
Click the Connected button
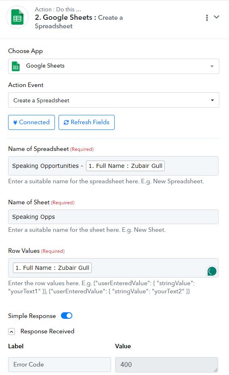point(32,122)
